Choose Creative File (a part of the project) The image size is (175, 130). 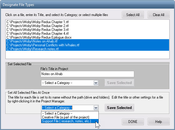70,117
